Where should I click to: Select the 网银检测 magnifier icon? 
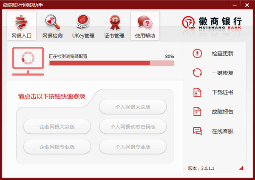point(52,22)
